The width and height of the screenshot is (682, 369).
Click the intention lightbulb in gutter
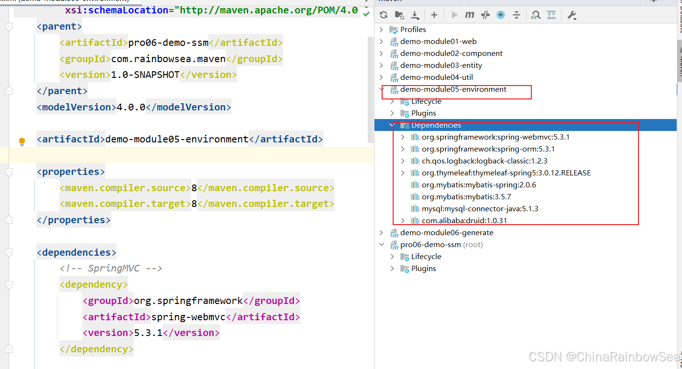(22, 141)
